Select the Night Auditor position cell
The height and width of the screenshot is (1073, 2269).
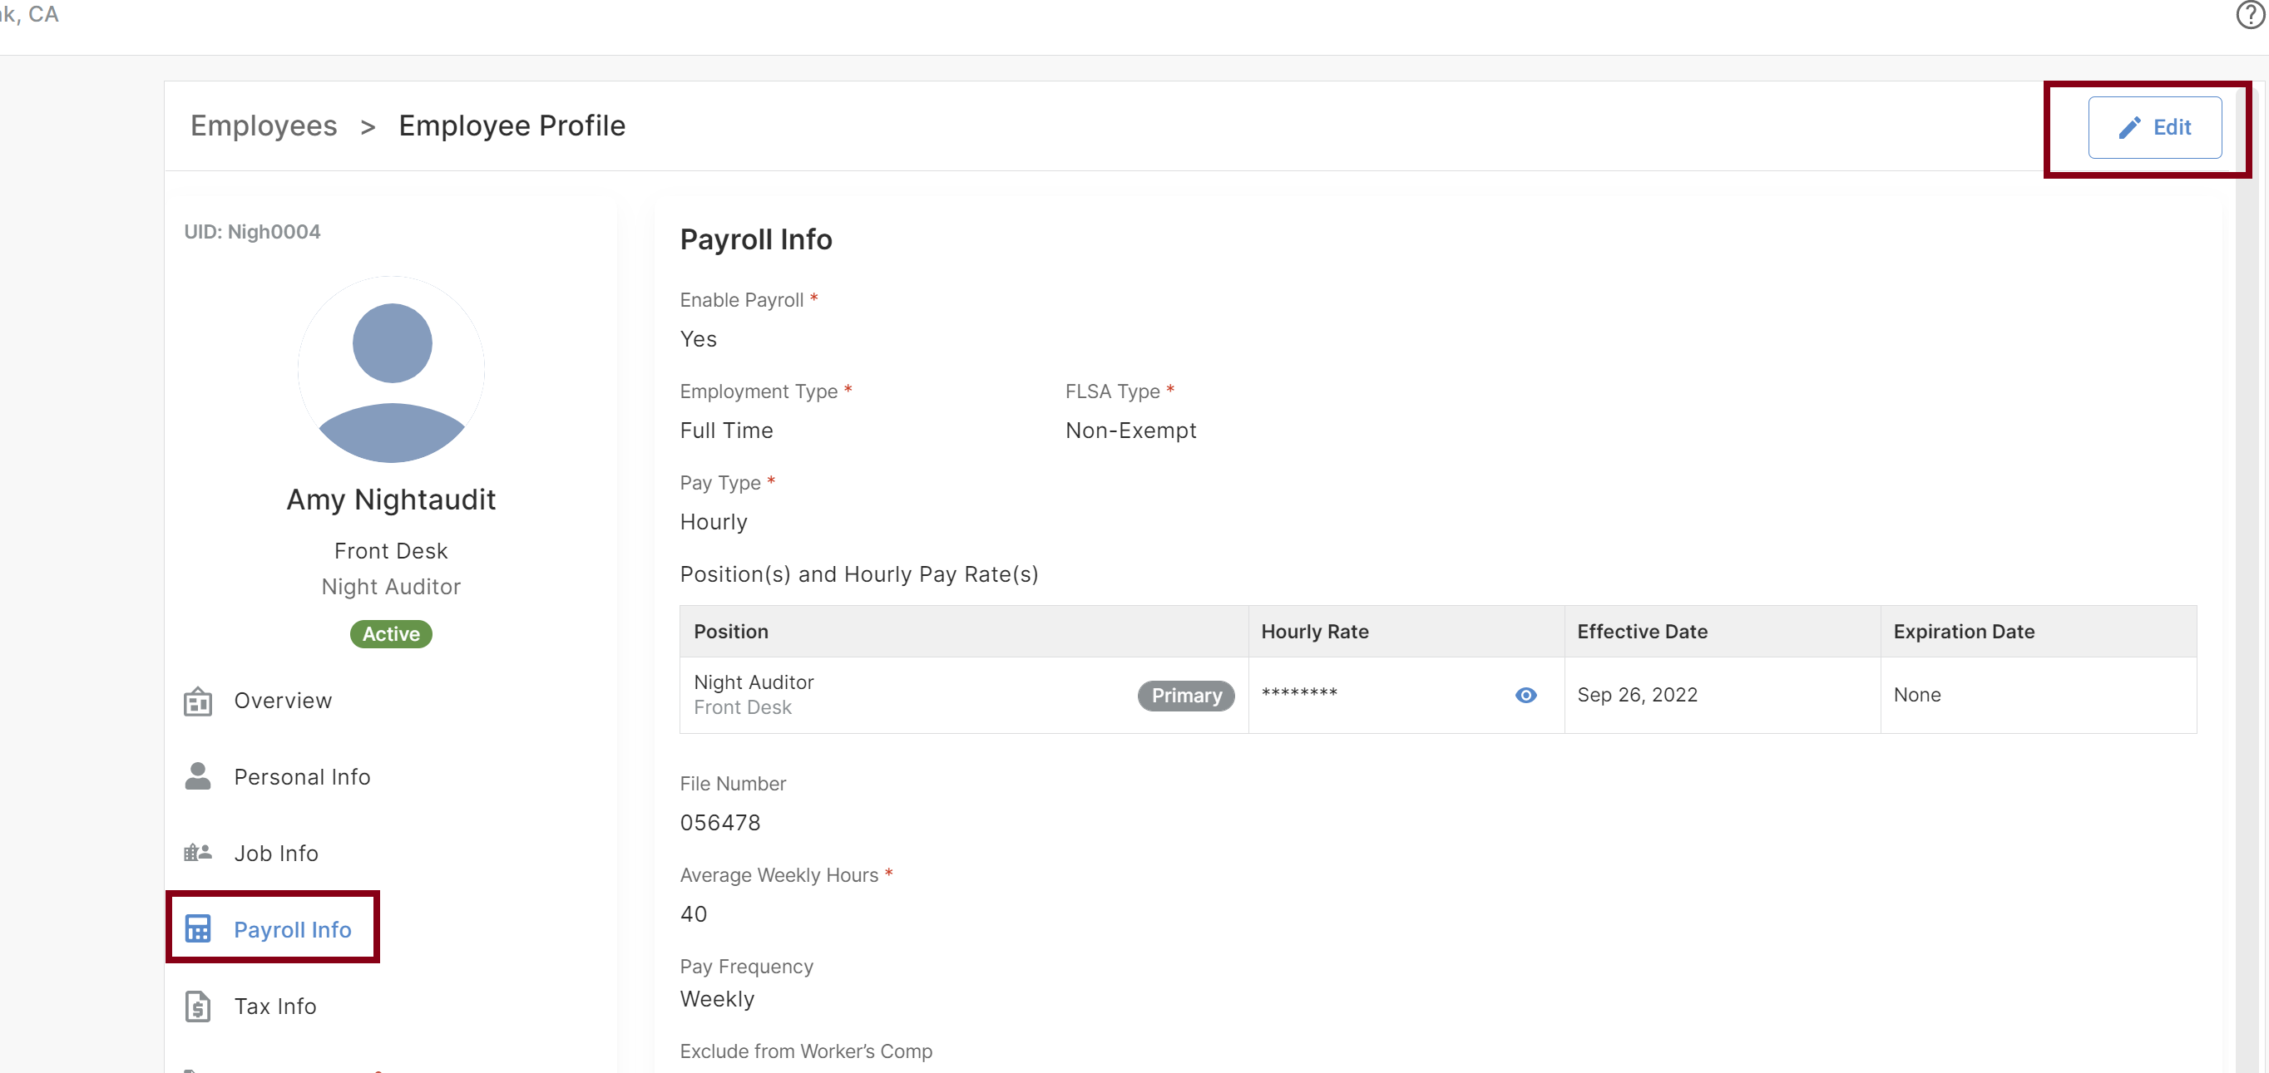[x=964, y=696]
